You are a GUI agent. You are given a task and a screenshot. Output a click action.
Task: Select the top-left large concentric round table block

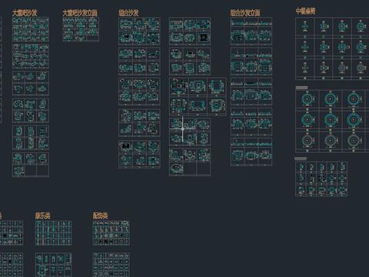pyautogui.click(x=307, y=99)
